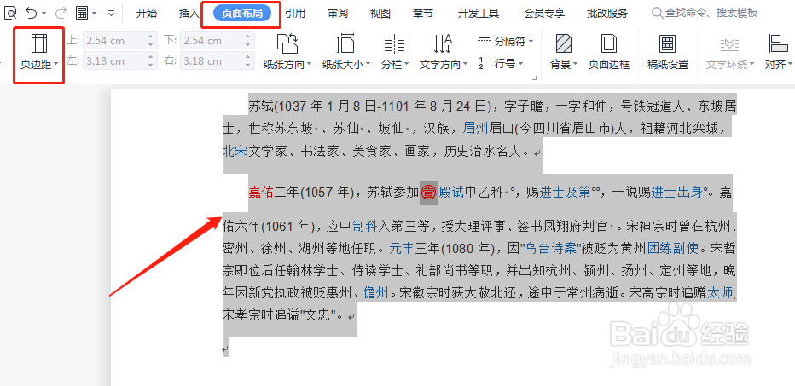Click the Undo arrow icon
795x386 pixels.
point(32,12)
